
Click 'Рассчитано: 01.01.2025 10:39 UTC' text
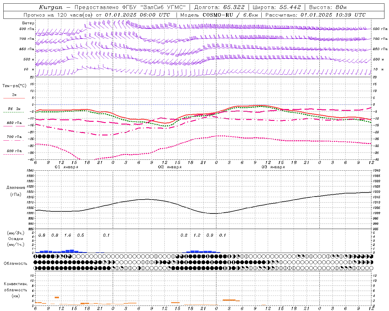tap(315, 15)
